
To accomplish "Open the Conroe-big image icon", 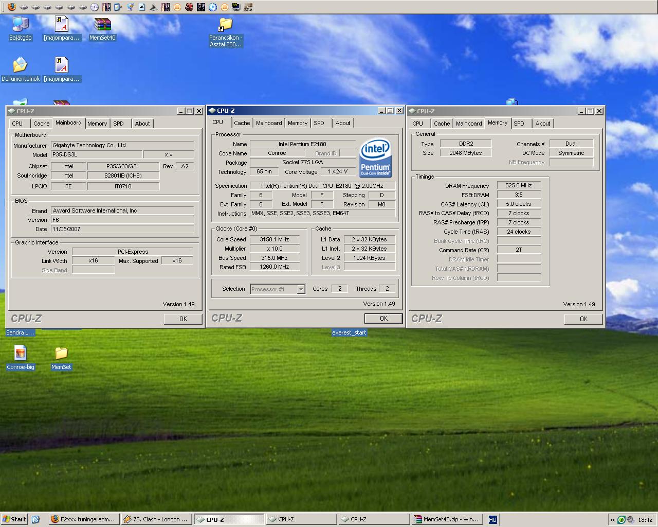I will (20, 358).
